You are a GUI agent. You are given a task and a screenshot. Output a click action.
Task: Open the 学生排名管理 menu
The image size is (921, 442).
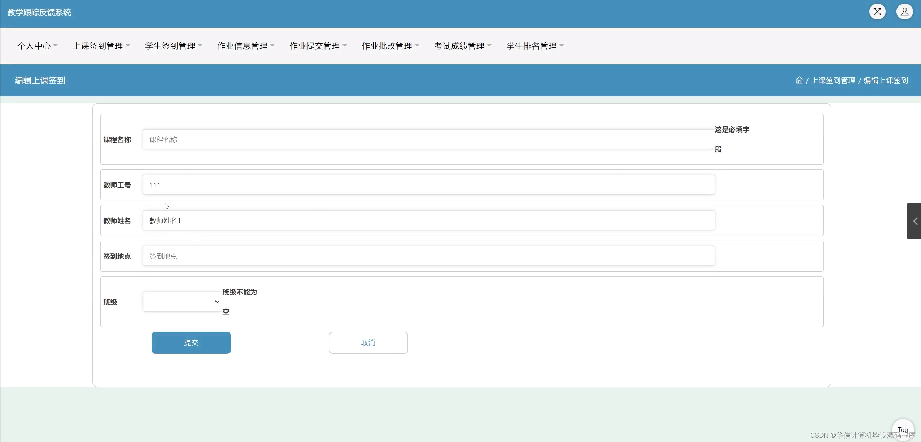click(534, 46)
